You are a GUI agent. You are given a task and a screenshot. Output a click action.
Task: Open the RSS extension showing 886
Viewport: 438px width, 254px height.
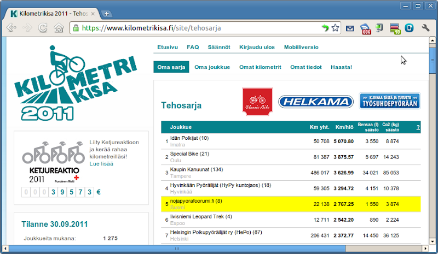click(365, 29)
